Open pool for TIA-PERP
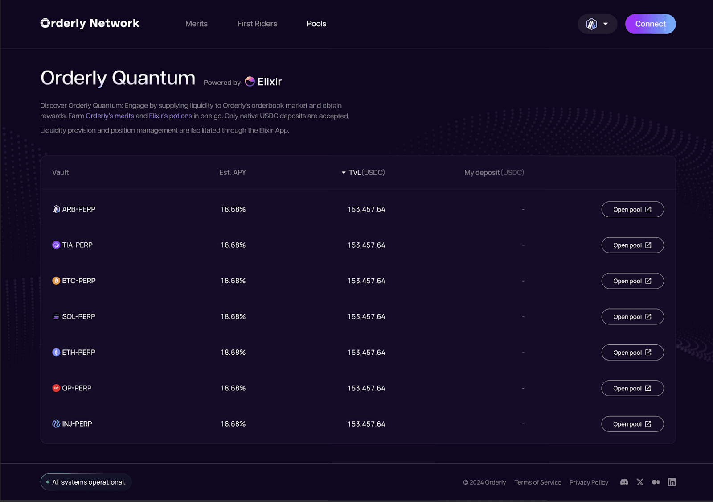Image resolution: width=713 pixels, height=502 pixels. pyautogui.click(x=632, y=245)
